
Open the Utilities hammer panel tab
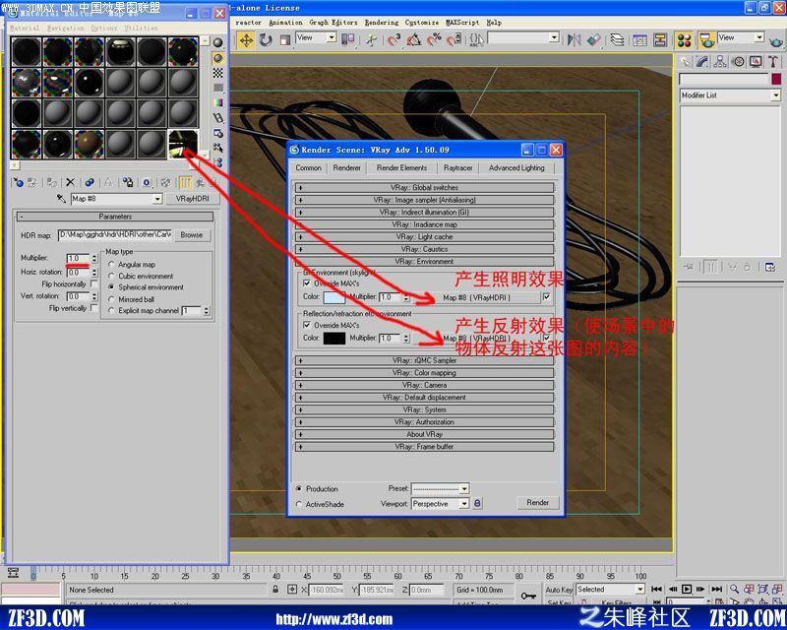[773, 62]
